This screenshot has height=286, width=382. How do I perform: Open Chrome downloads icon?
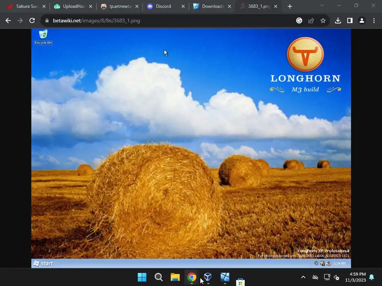point(338,21)
